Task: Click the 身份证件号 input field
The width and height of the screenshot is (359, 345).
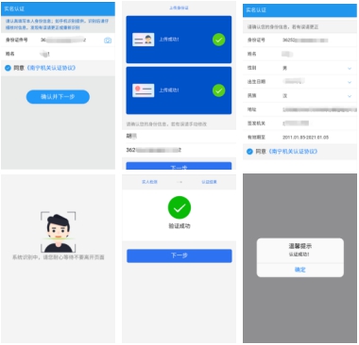Action: (x=58, y=40)
